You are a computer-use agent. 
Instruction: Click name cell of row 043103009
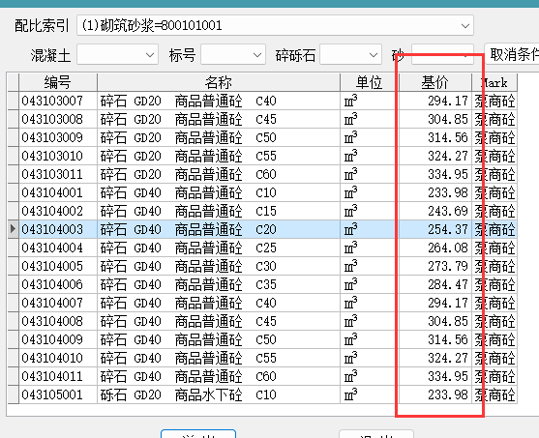219,137
